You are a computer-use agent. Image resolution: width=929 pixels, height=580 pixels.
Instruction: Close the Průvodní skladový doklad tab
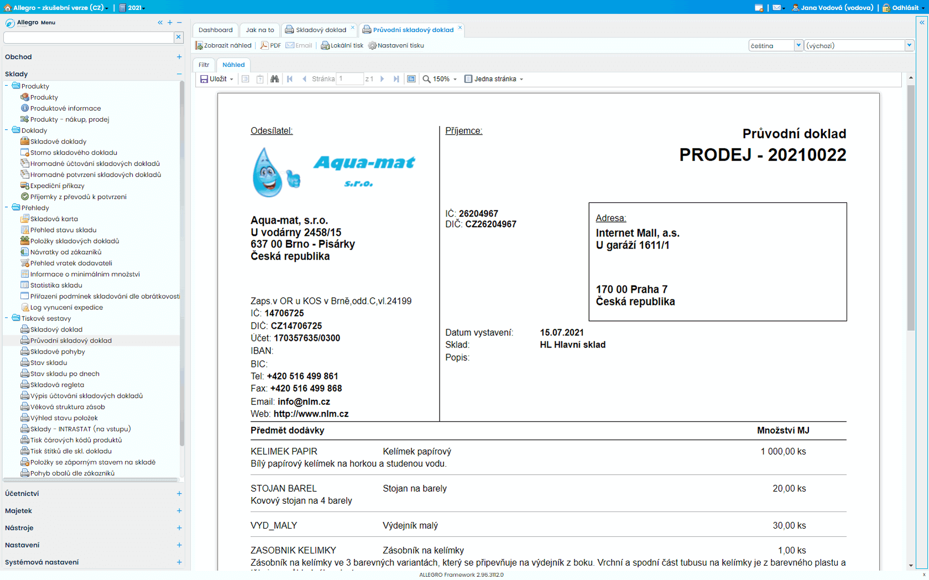pos(460,27)
